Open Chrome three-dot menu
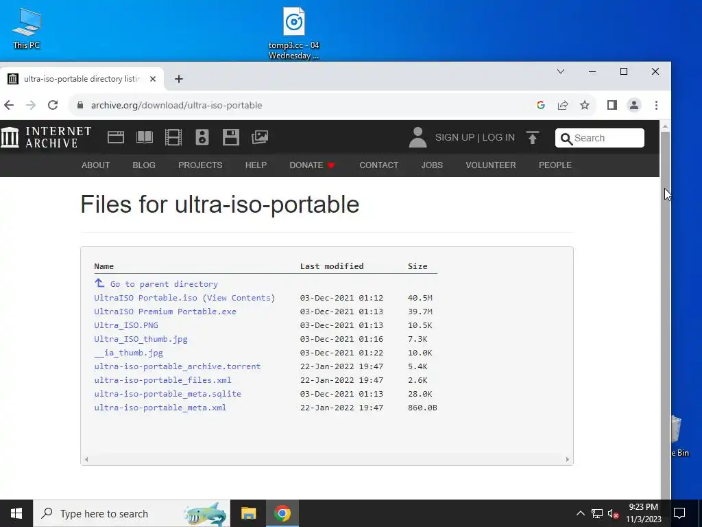This screenshot has width=702, height=527. (x=656, y=105)
